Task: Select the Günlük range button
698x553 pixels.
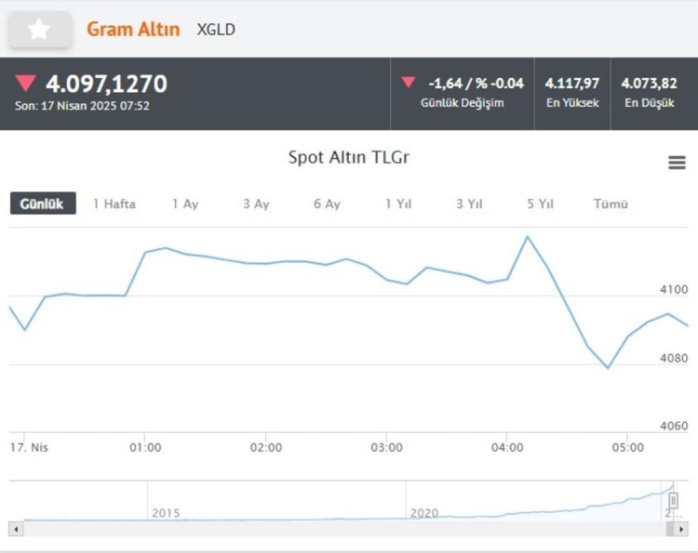Action: coord(43,204)
